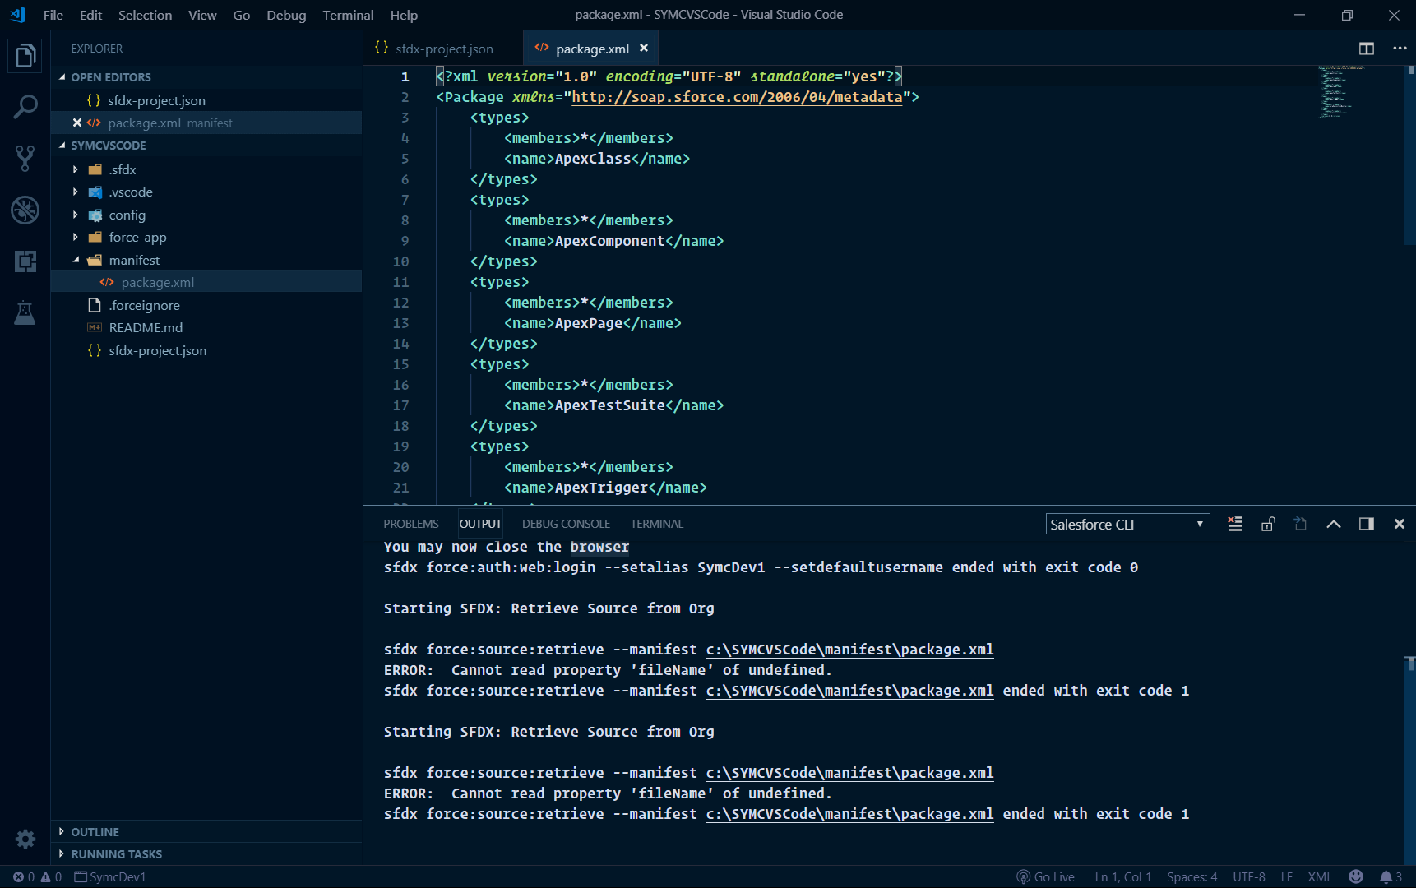
Task: Open the Manage settings gear
Action: (25, 838)
